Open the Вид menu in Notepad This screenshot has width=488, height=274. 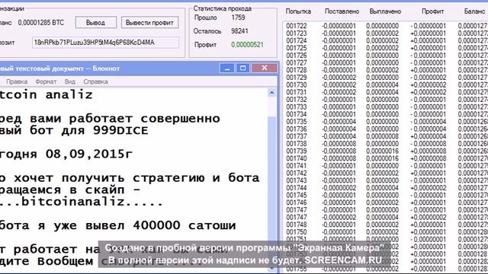tap(70, 81)
